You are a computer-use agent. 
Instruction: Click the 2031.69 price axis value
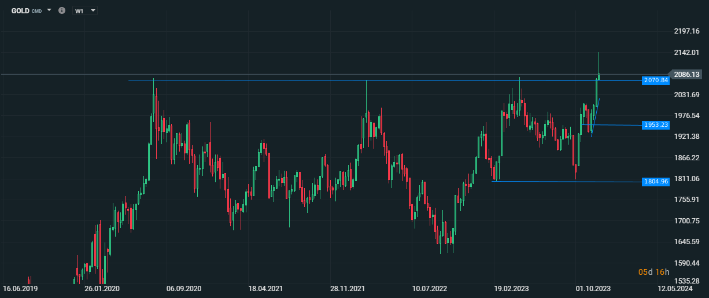pyautogui.click(x=687, y=95)
